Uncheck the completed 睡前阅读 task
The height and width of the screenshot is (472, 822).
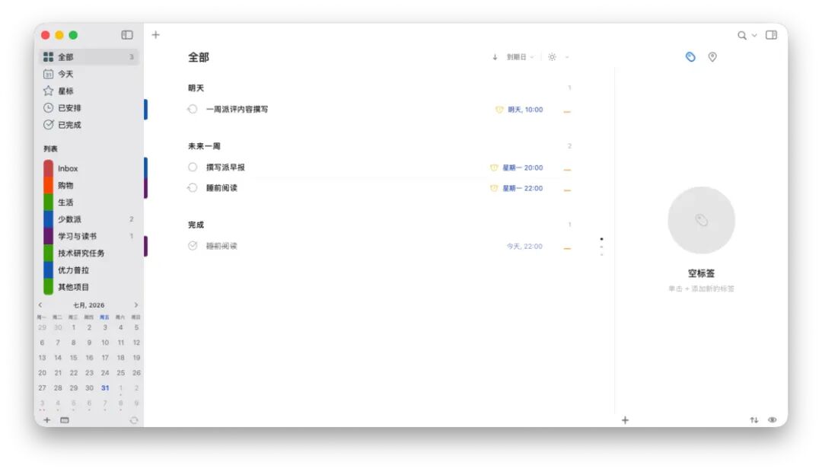(193, 245)
